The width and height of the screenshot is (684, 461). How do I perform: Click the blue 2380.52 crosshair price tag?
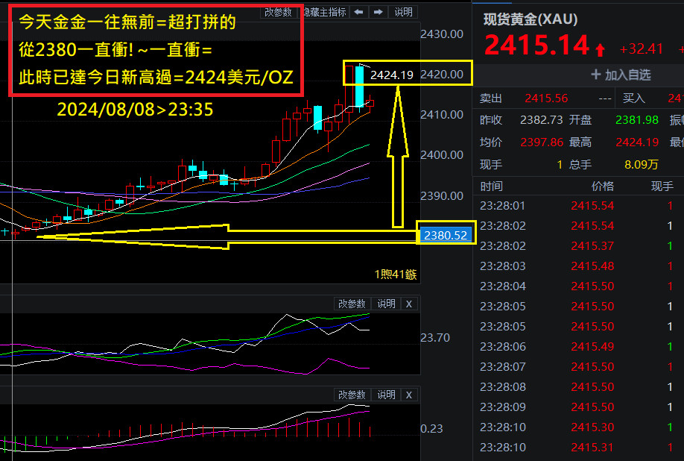[446, 235]
